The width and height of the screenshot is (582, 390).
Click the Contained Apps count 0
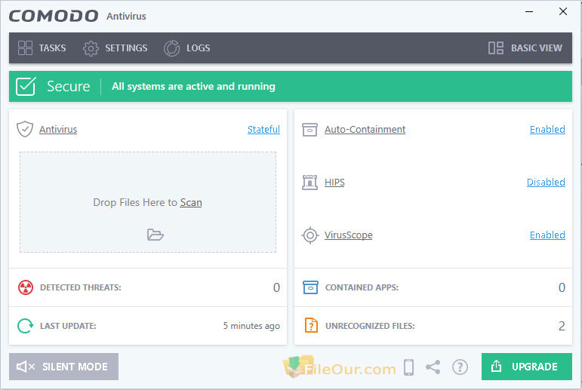coord(562,287)
